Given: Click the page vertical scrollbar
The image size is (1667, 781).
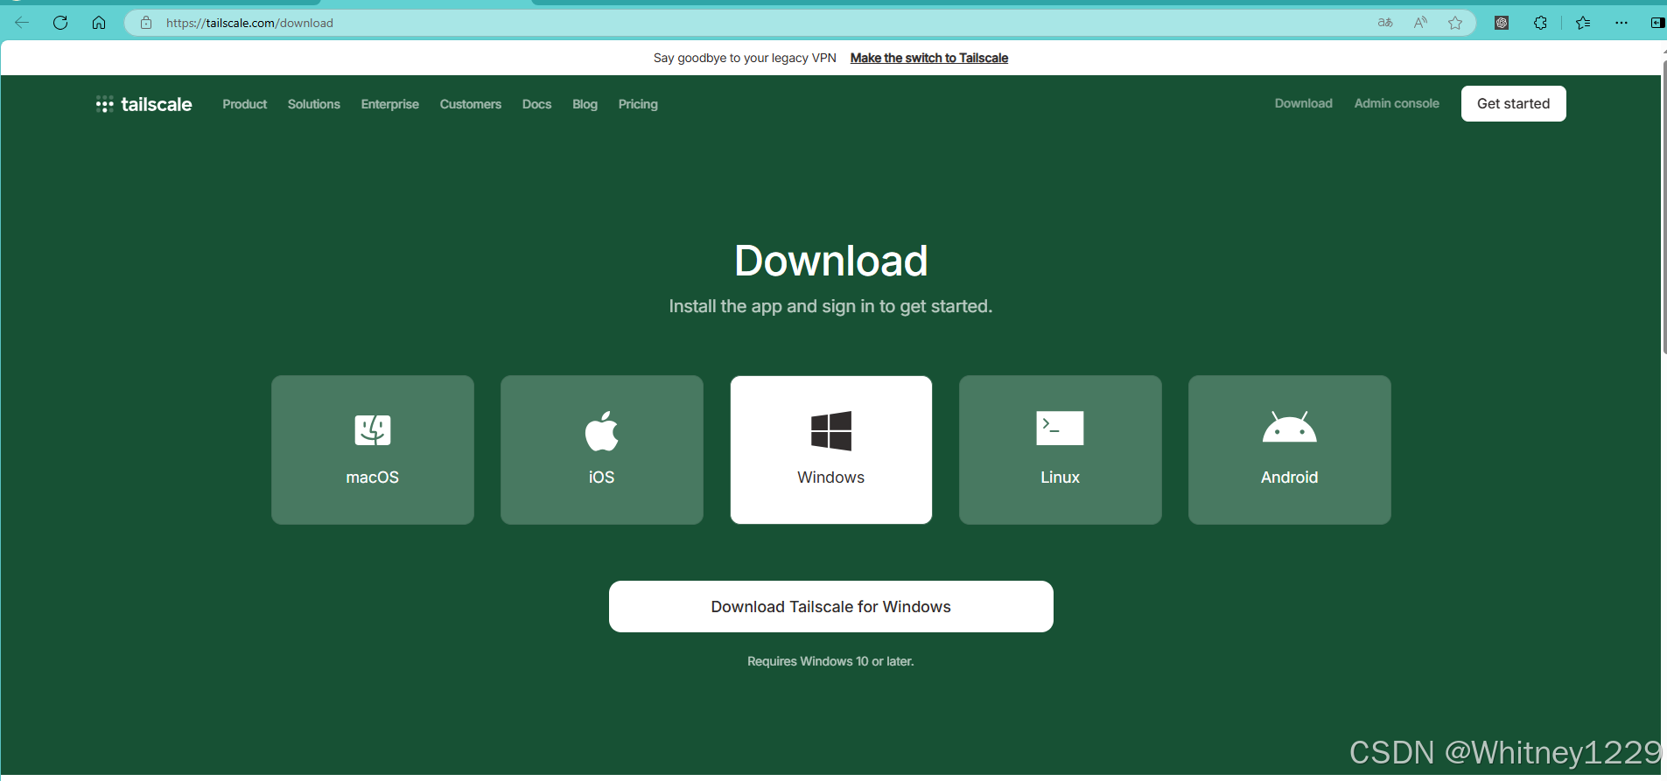Looking at the screenshot, I should (x=1663, y=206).
